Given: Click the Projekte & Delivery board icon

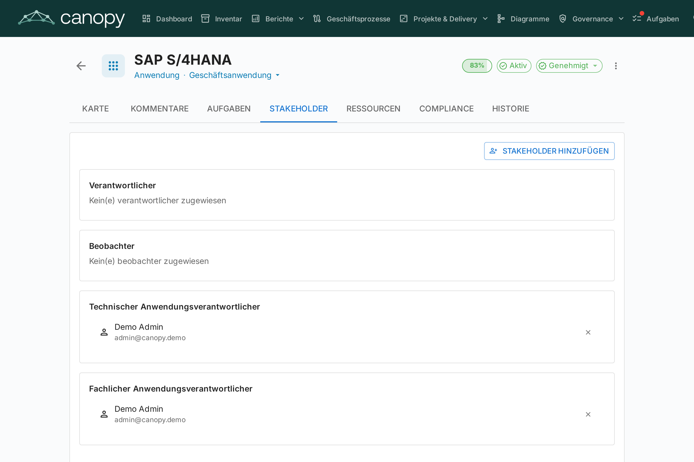Looking at the screenshot, I should point(404,19).
